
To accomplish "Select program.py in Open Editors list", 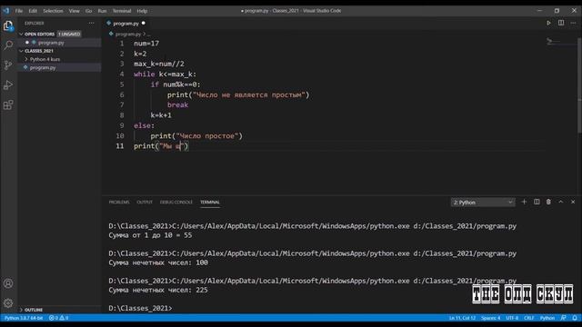I will pos(51,43).
